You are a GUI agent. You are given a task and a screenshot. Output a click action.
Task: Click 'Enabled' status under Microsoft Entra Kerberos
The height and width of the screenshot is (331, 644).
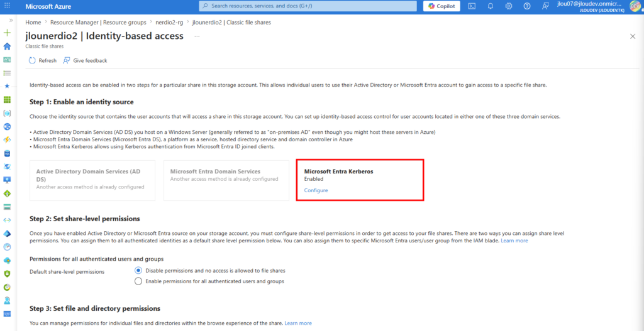[314, 179]
